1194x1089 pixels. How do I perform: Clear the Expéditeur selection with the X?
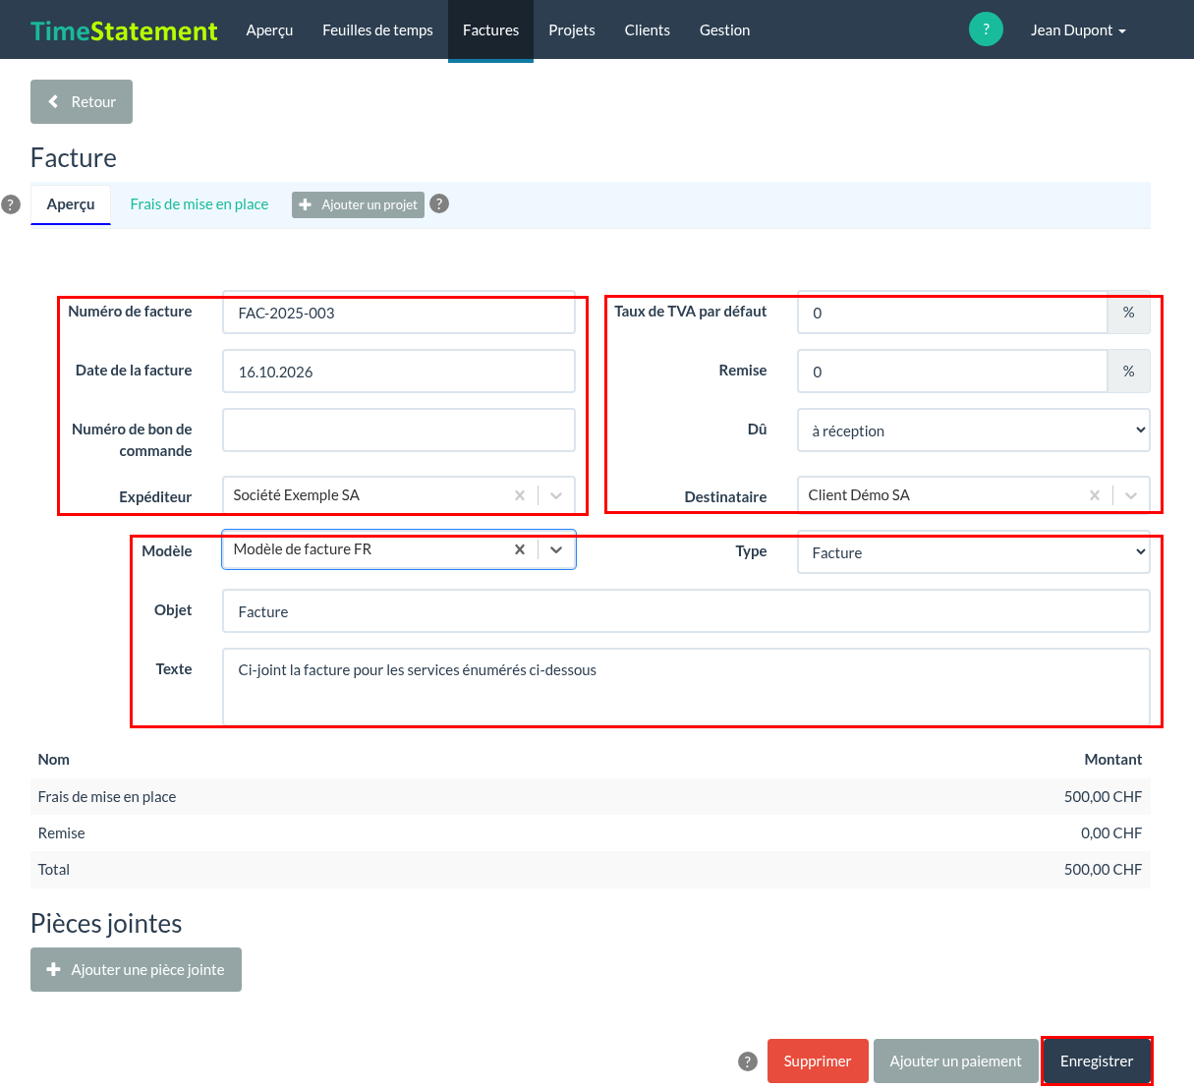[x=520, y=495]
